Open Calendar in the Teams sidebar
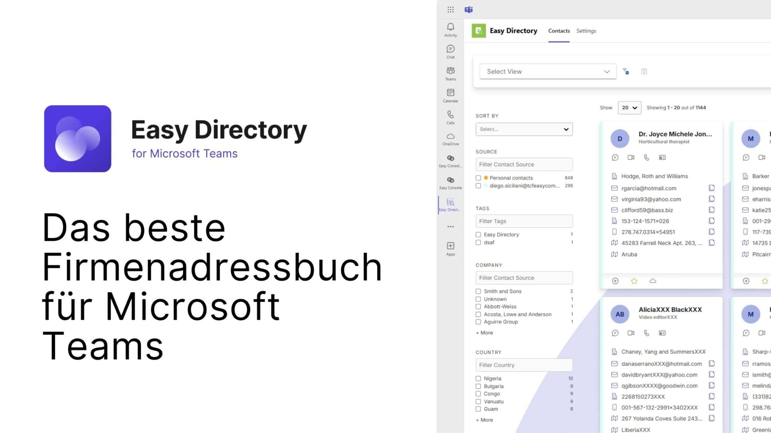 coord(450,95)
